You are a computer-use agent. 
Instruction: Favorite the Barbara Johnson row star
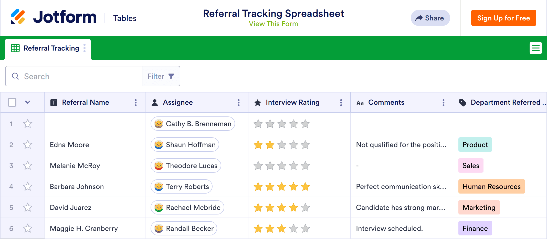pyautogui.click(x=28, y=187)
